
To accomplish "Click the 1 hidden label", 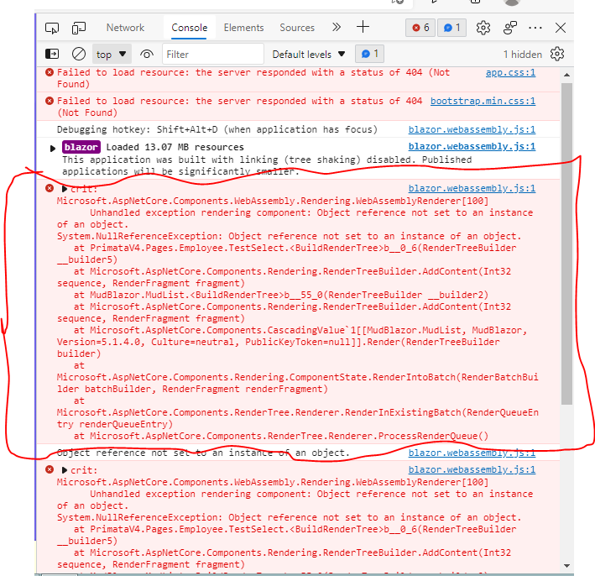I will tap(523, 55).
